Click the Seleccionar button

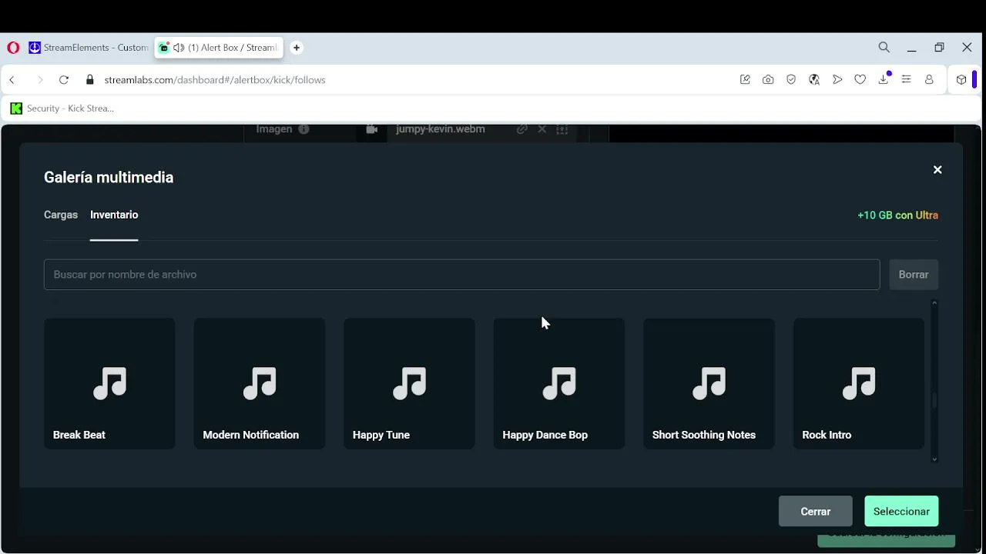pyautogui.click(x=901, y=512)
